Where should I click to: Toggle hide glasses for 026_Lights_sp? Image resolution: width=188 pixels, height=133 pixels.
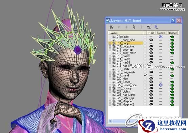click(151, 98)
